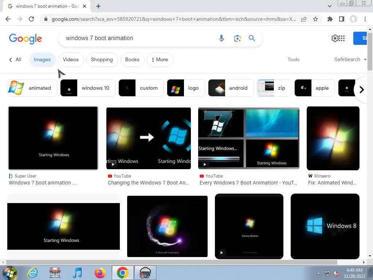Open the Windows Start orb
The height and width of the screenshot is (280, 373).
[x=9, y=273]
